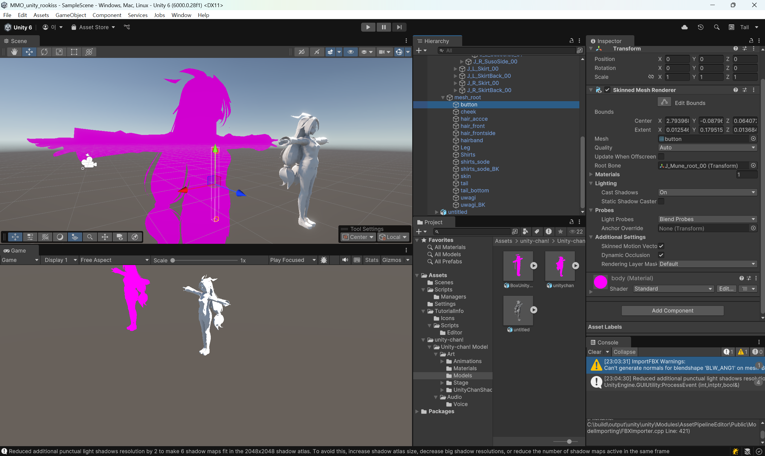
Task: Select the Move tool in Scene toolbar
Action: 29,52
